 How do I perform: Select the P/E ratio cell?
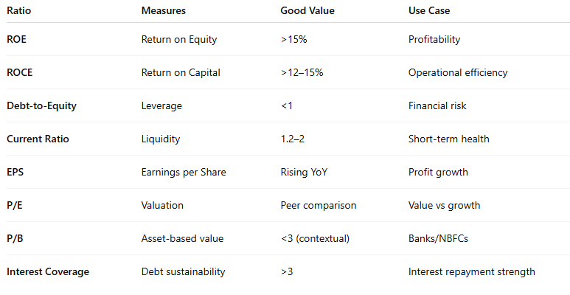pos(15,205)
